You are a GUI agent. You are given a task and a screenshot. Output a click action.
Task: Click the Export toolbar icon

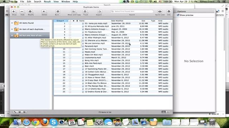pos(99,11)
